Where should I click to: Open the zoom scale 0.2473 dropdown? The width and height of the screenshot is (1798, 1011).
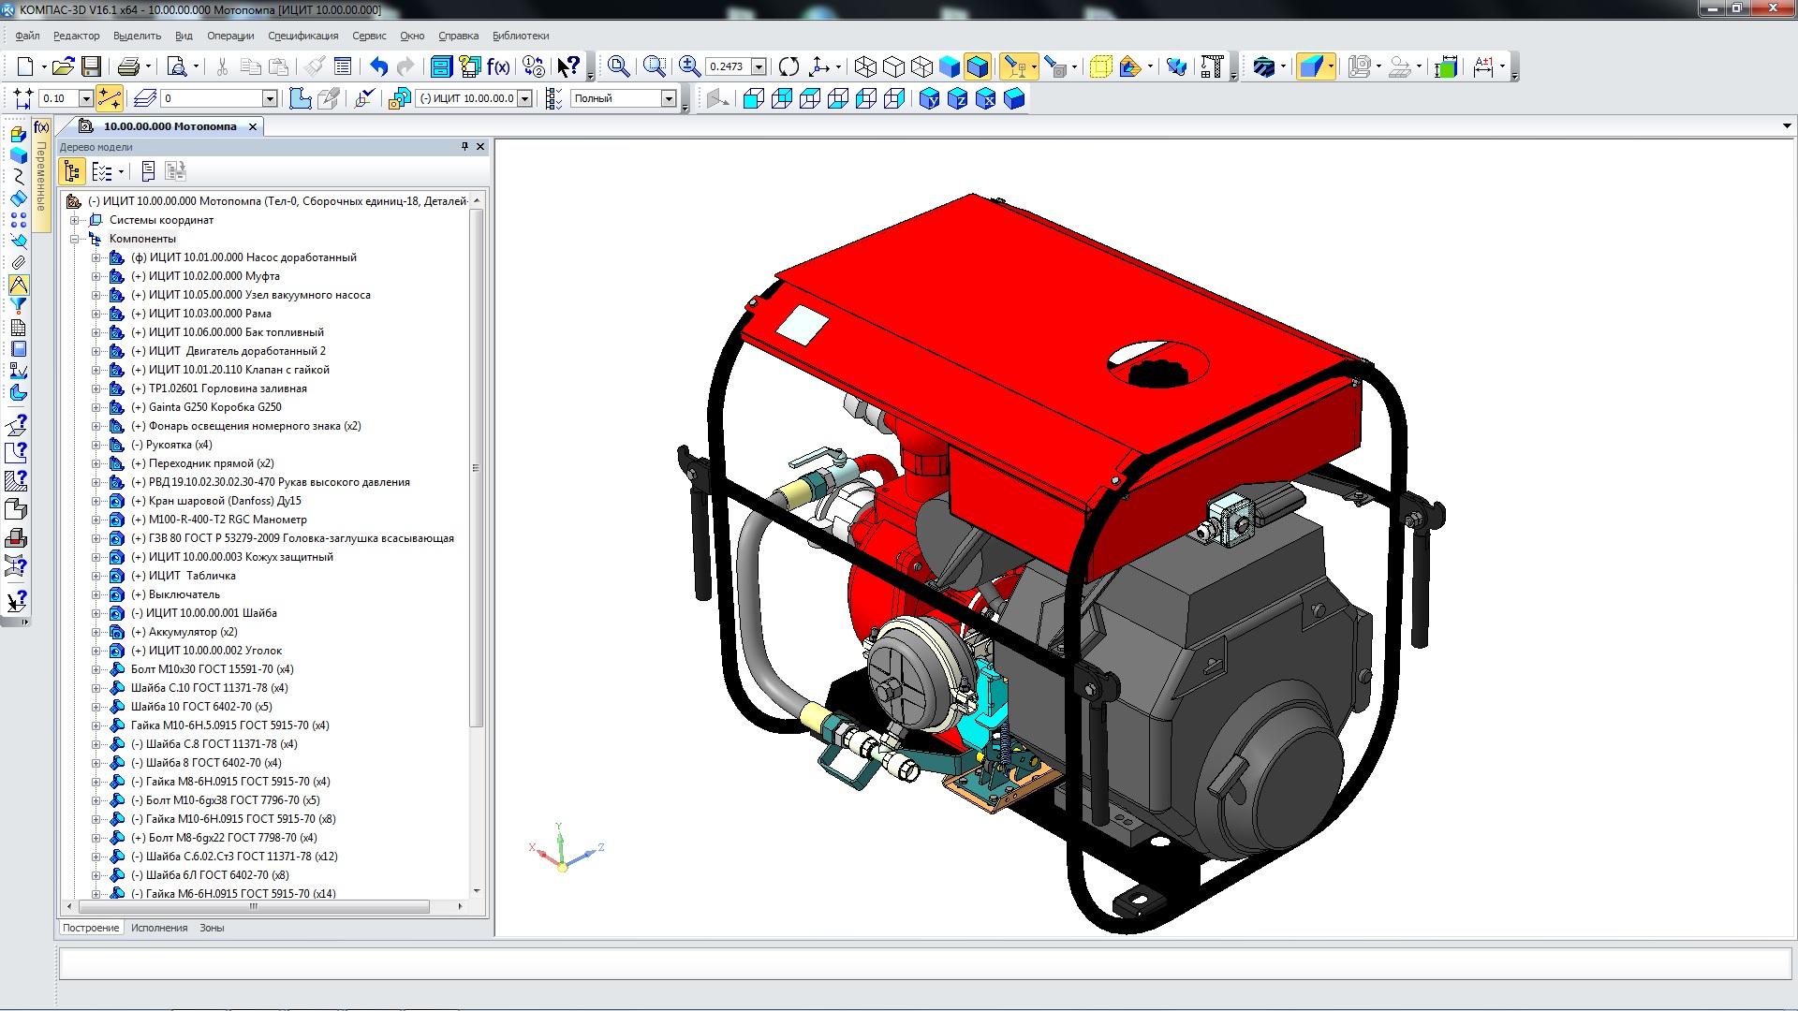point(759,66)
